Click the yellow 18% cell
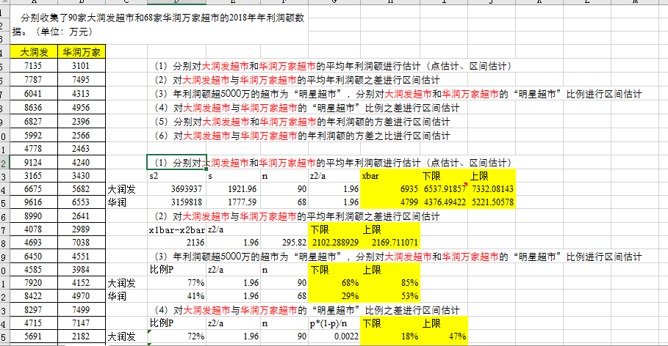The width and height of the screenshot is (668, 346). [390, 336]
